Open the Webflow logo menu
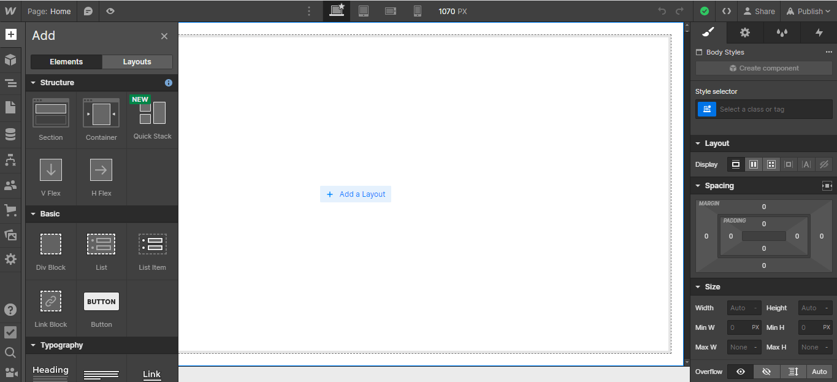The height and width of the screenshot is (382, 837). (x=10, y=11)
